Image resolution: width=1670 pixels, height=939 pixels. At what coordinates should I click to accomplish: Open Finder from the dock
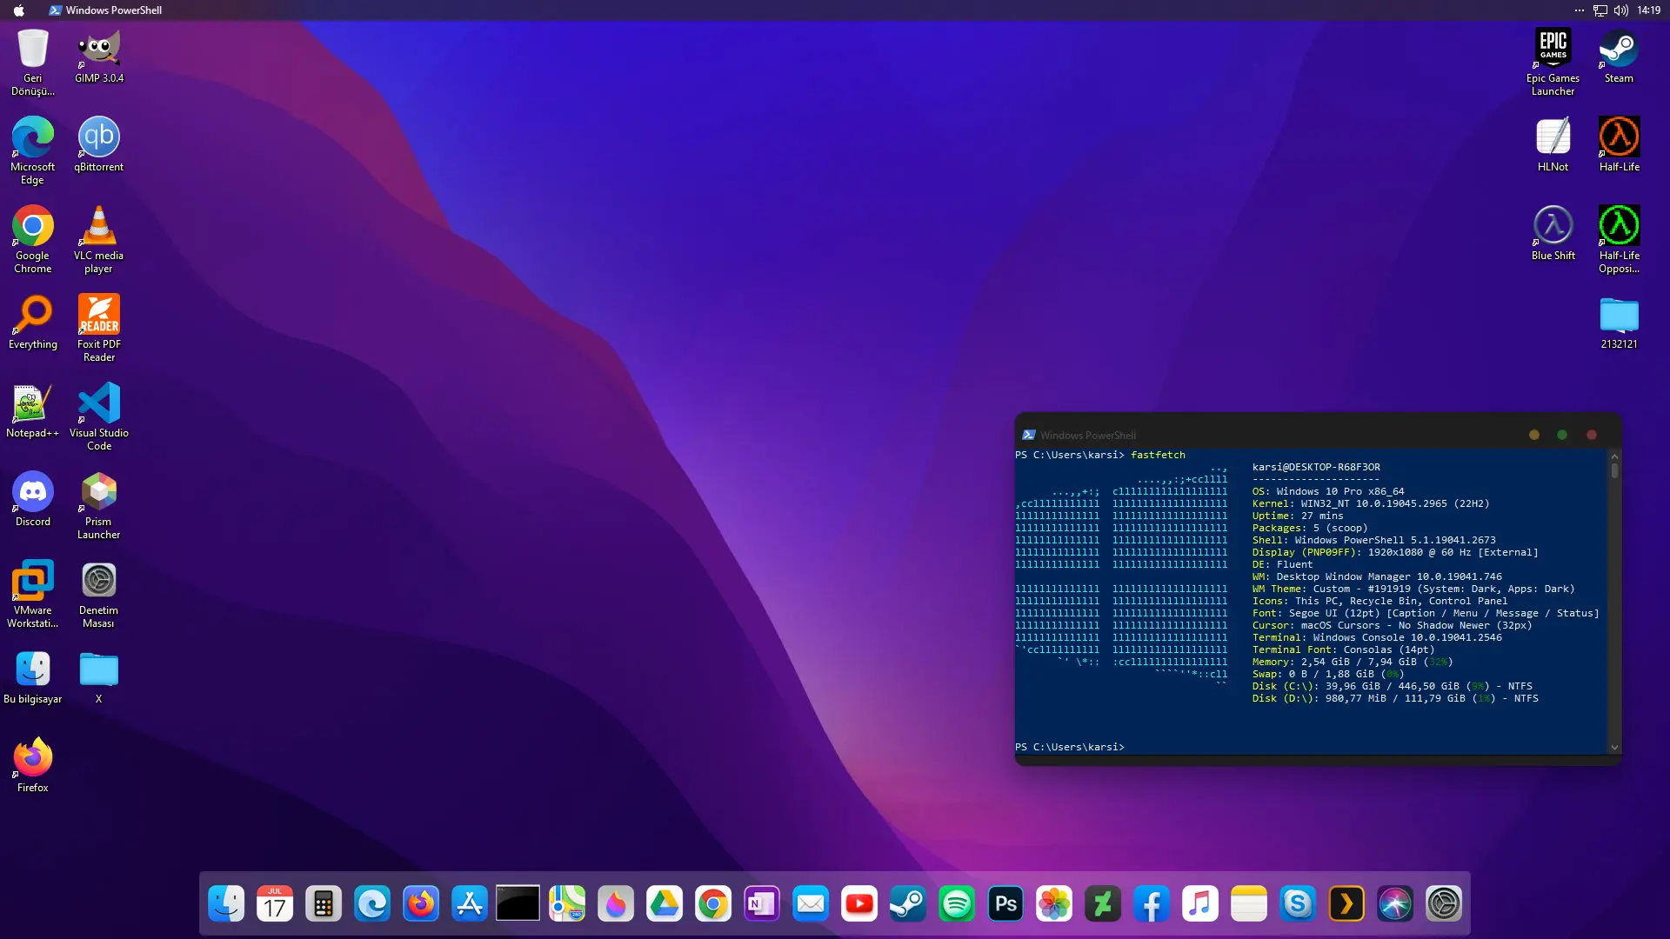[226, 904]
